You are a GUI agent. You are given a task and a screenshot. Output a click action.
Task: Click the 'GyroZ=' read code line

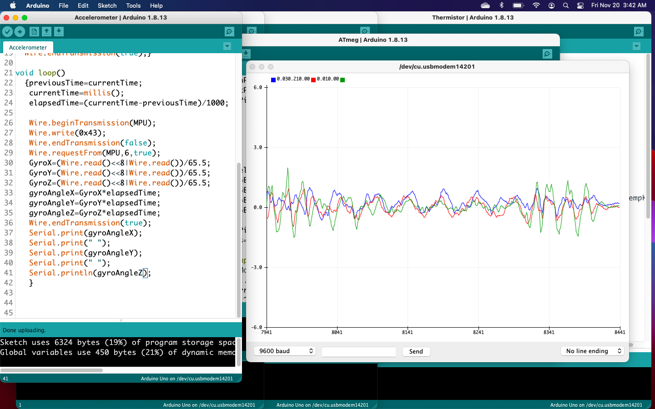(120, 183)
